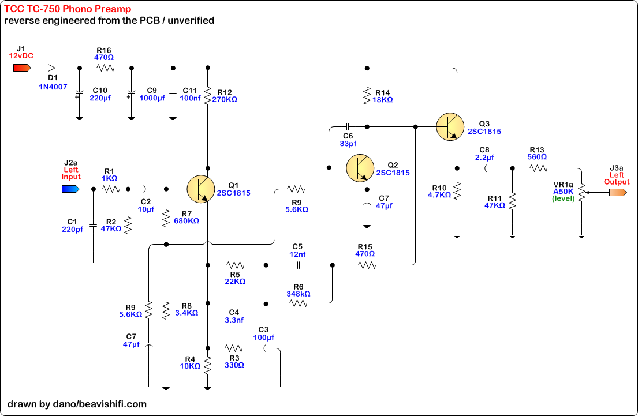Click the Q2 transistor symbol
The image size is (638, 416).
pyautogui.click(x=360, y=168)
